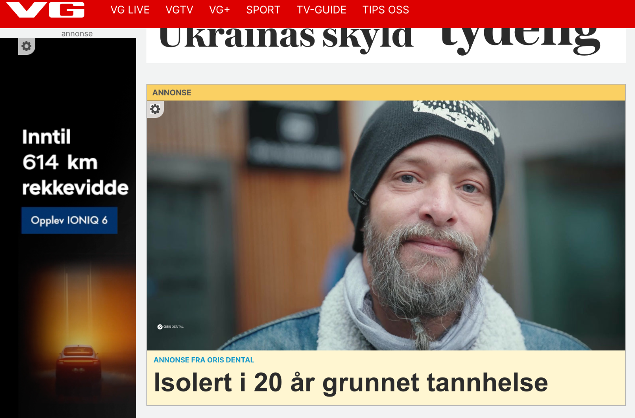Image resolution: width=635 pixels, height=418 pixels.
Task: Open headline Isolert i 20 år grunnet tannhelse
Action: 351,382
